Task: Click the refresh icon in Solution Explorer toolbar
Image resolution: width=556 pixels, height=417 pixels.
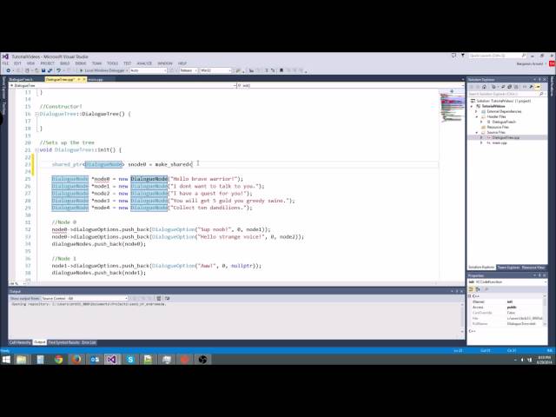Action: point(503,87)
